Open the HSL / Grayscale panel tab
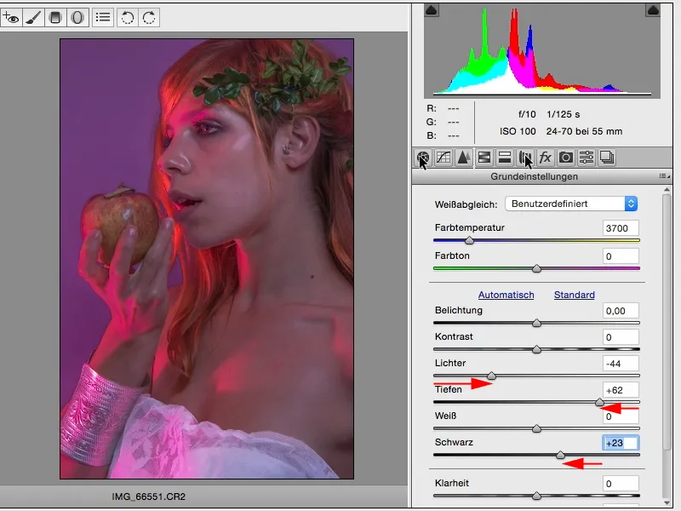This screenshot has width=681, height=511. pyautogui.click(x=484, y=158)
